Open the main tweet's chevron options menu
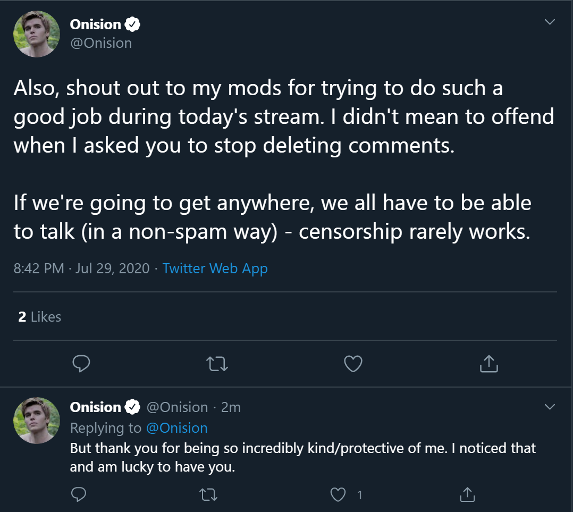The height and width of the screenshot is (512, 573). [550, 22]
